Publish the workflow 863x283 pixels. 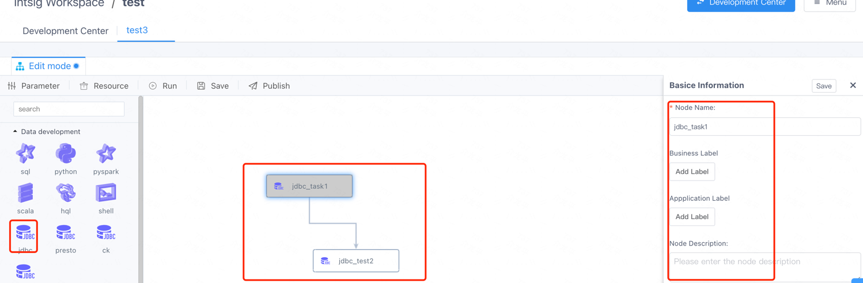(x=269, y=86)
